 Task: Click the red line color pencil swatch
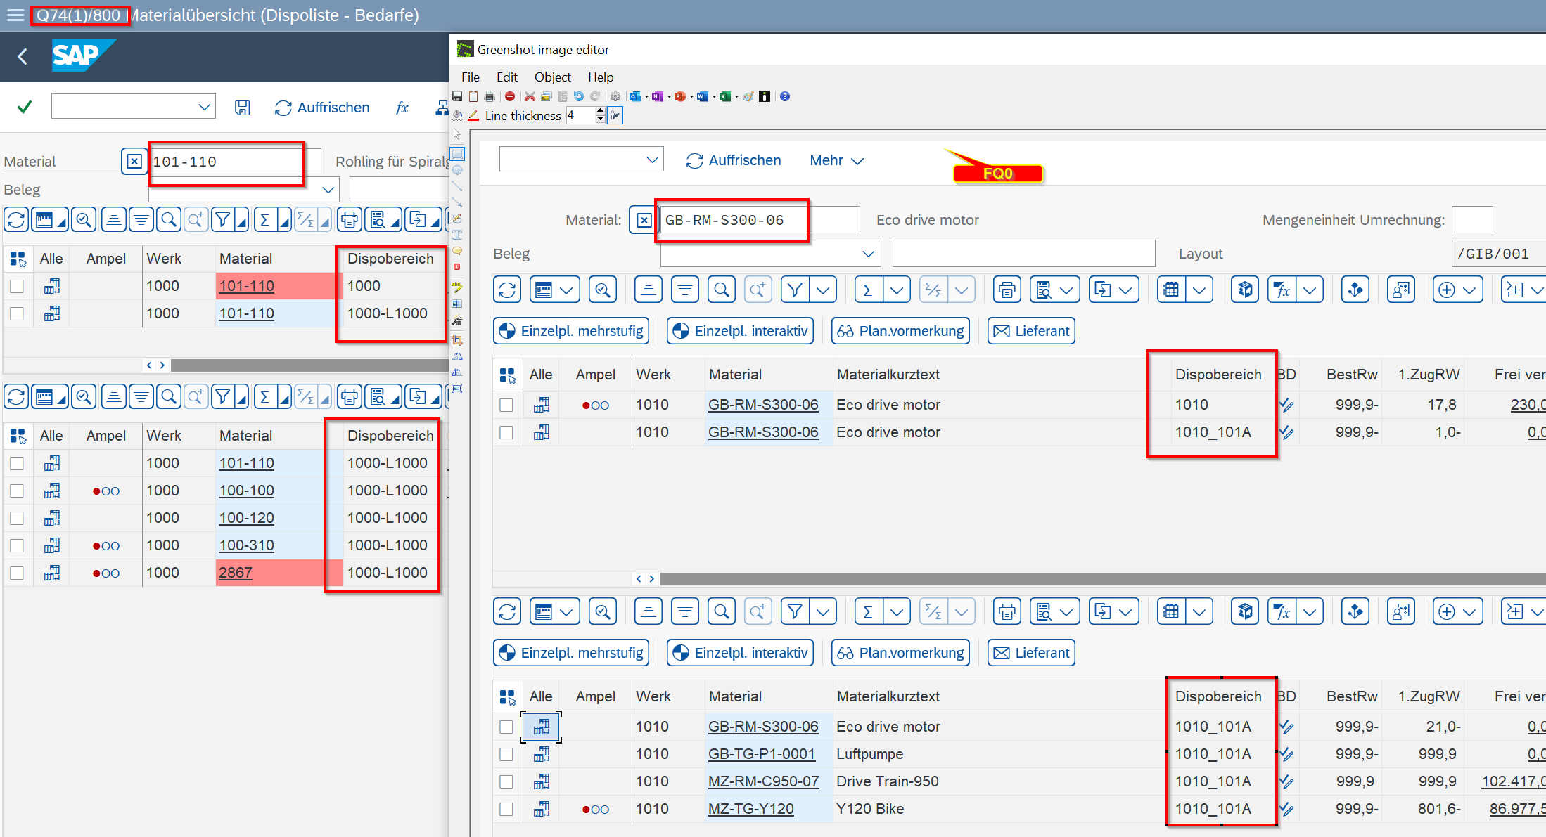[473, 115]
